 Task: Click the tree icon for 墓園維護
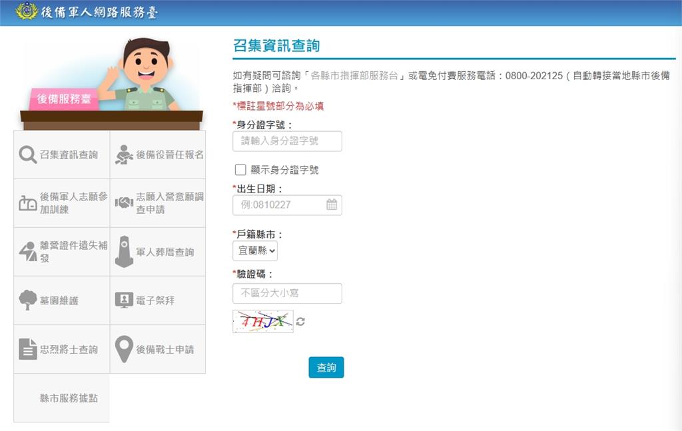tap(27, 300)
